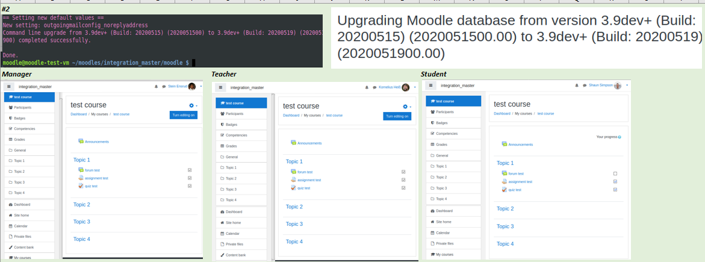Click the notification bell in Manager view
The height and width of the screenshot is (262, 705).
click(x=155, y=86)
